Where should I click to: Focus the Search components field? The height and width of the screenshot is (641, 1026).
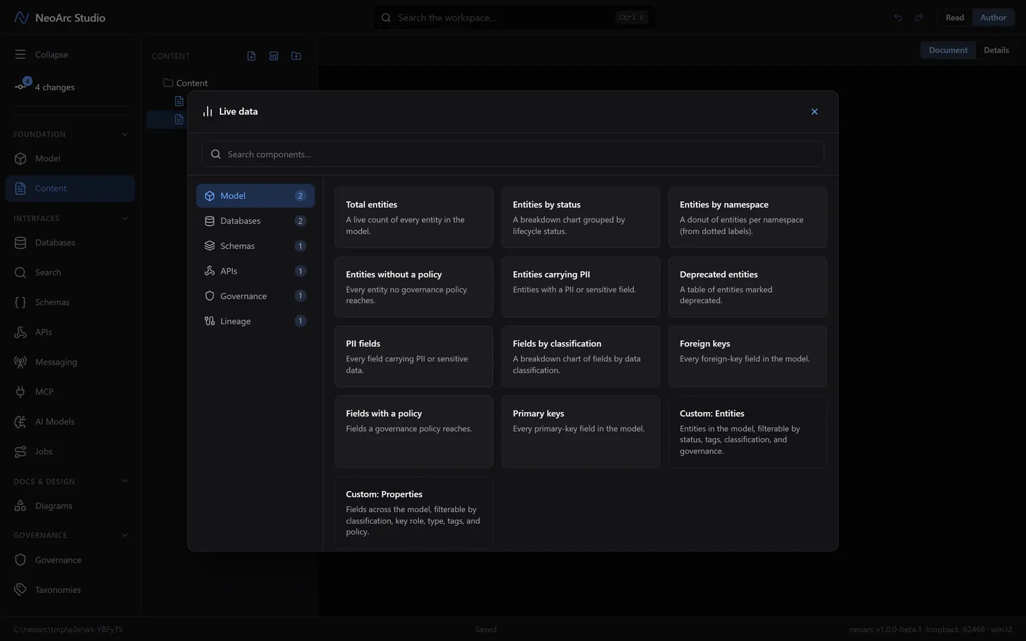pos(512,154)
